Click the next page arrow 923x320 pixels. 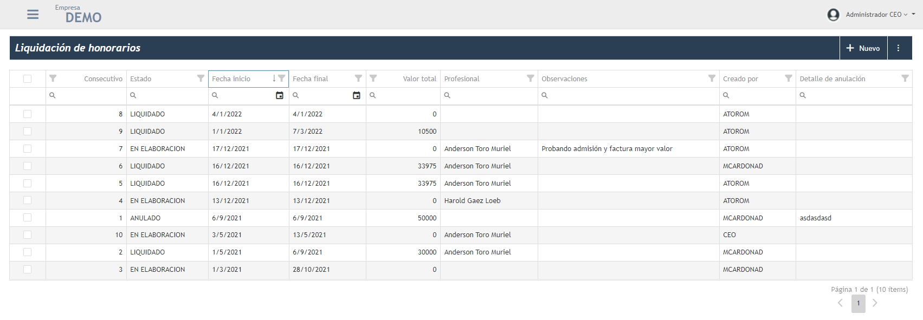[875, 303]
